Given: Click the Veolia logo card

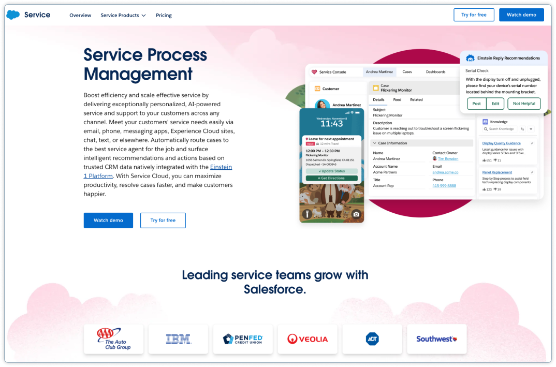Looking at the screenshot, I should point(308,339).
